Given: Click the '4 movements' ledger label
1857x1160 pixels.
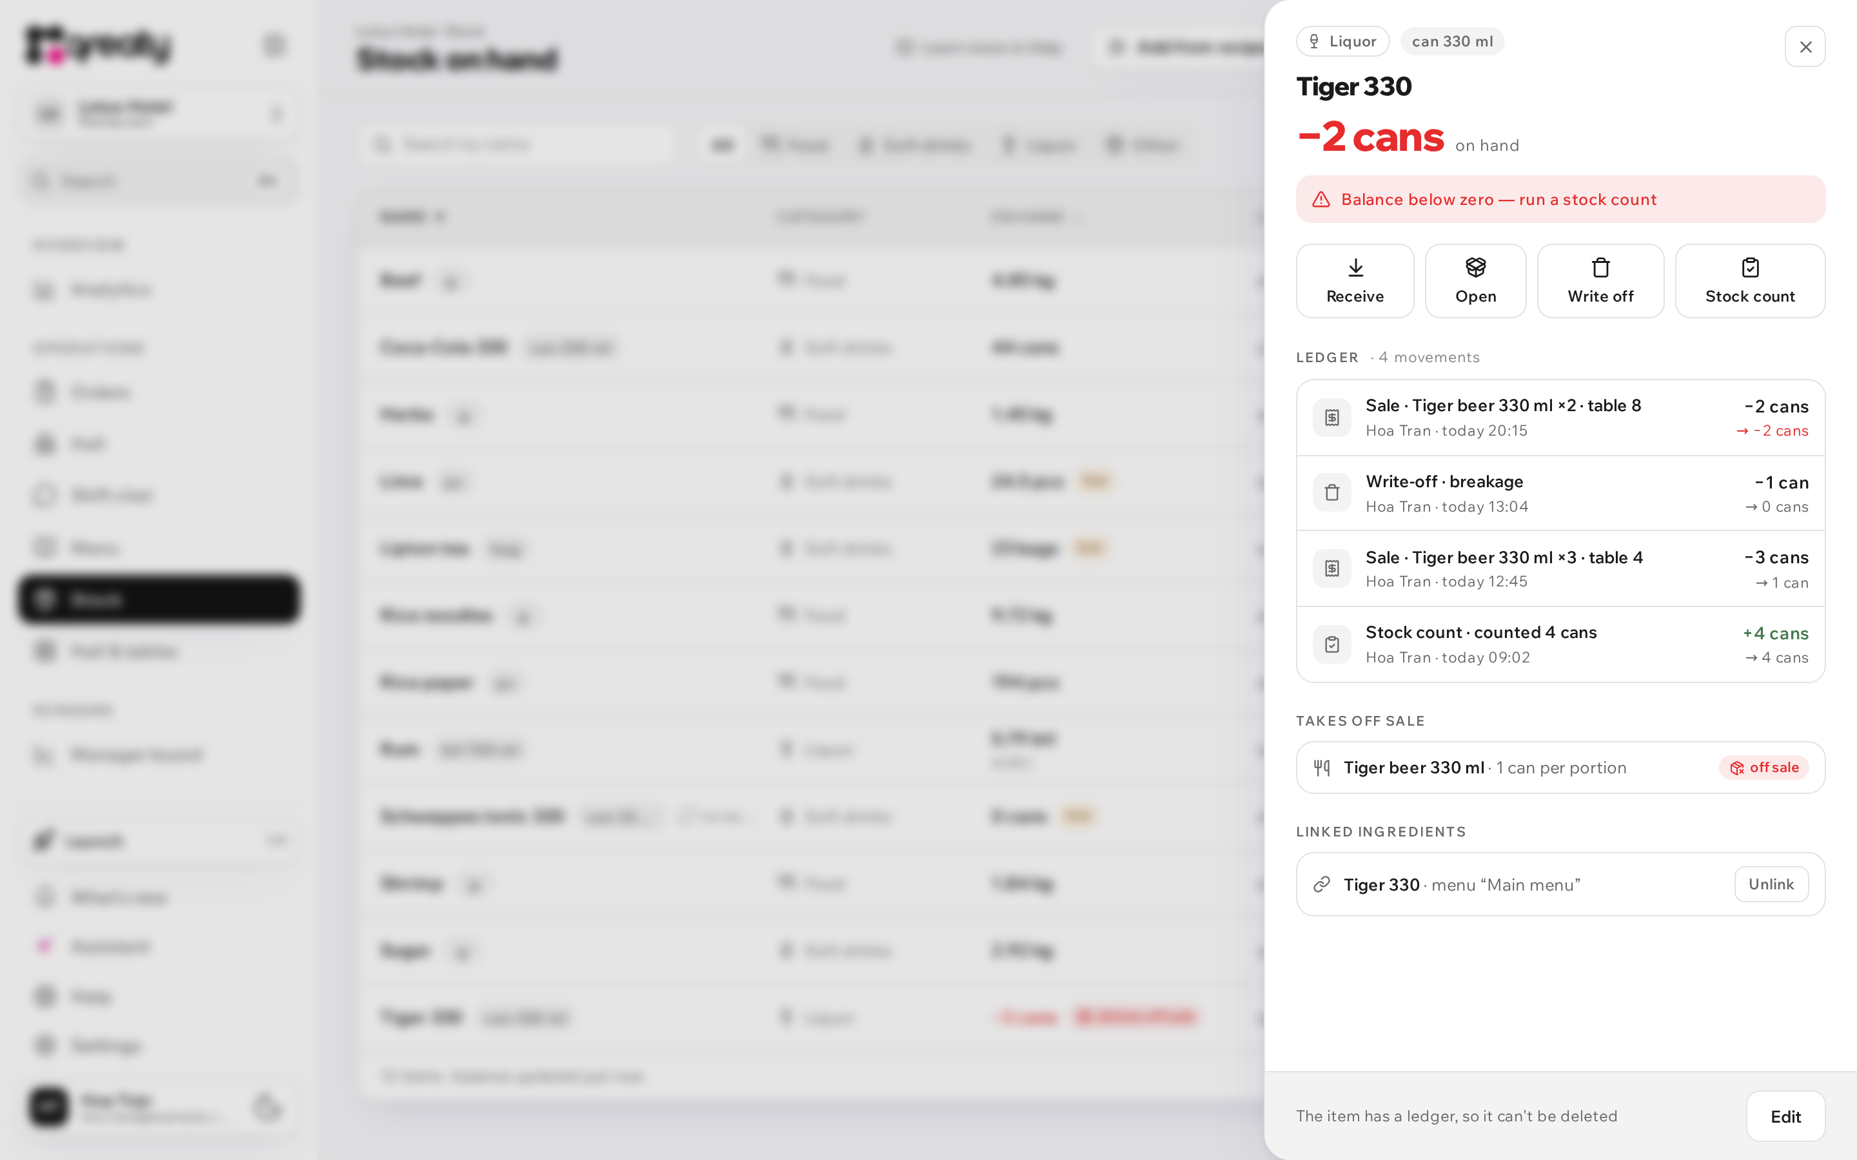Looking at the screenshot, I should 1428,357.
